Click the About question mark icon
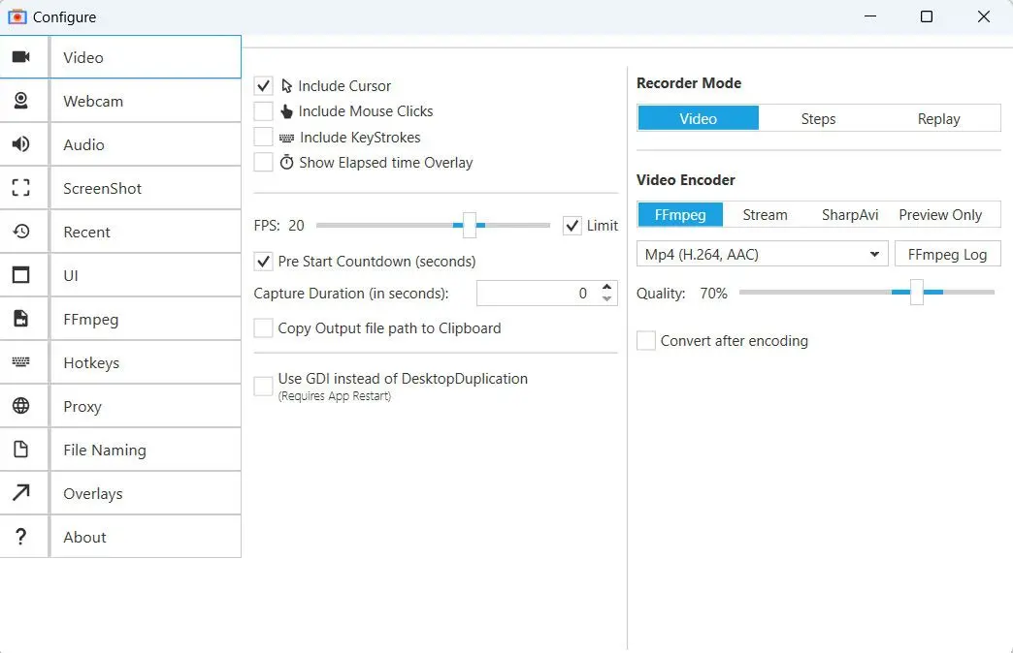The image size is (1013, 653). tap(21, 536)
